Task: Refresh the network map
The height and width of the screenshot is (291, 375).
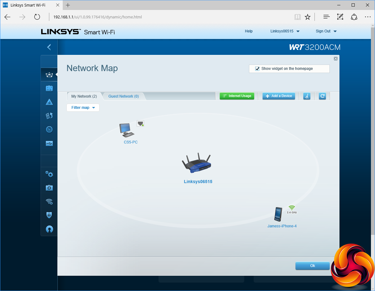Action: [x=322, y=96]
